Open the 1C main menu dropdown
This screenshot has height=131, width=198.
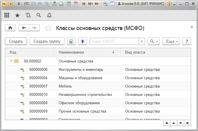point(11,4)
